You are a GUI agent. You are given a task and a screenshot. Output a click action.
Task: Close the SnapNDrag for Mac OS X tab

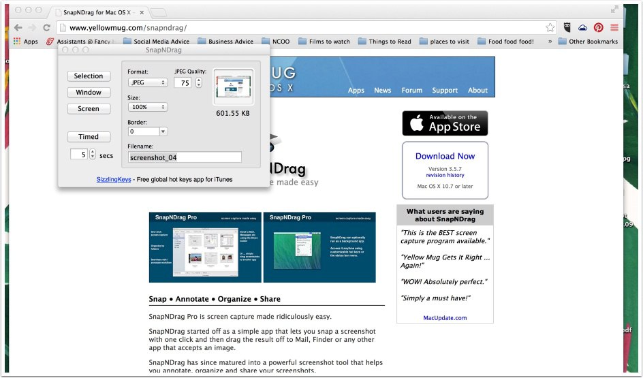coord(142,12)
